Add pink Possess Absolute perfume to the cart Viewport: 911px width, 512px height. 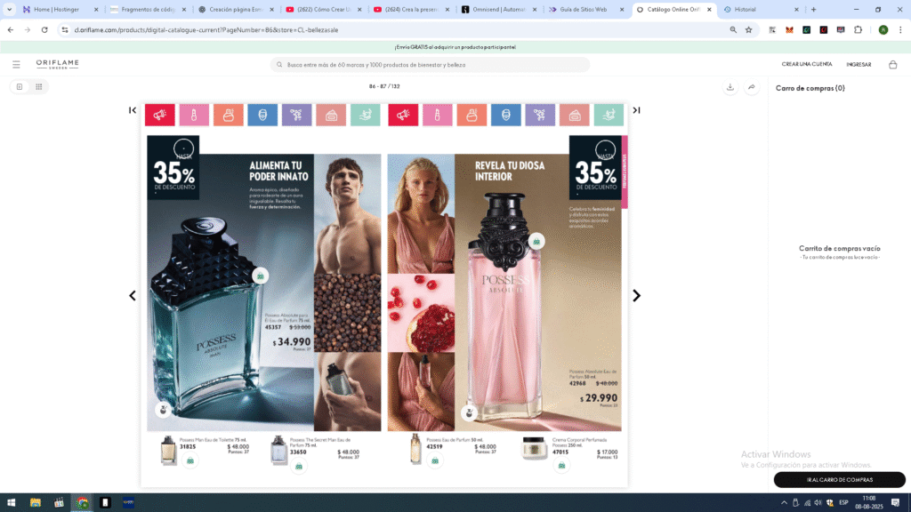point(536,241)
